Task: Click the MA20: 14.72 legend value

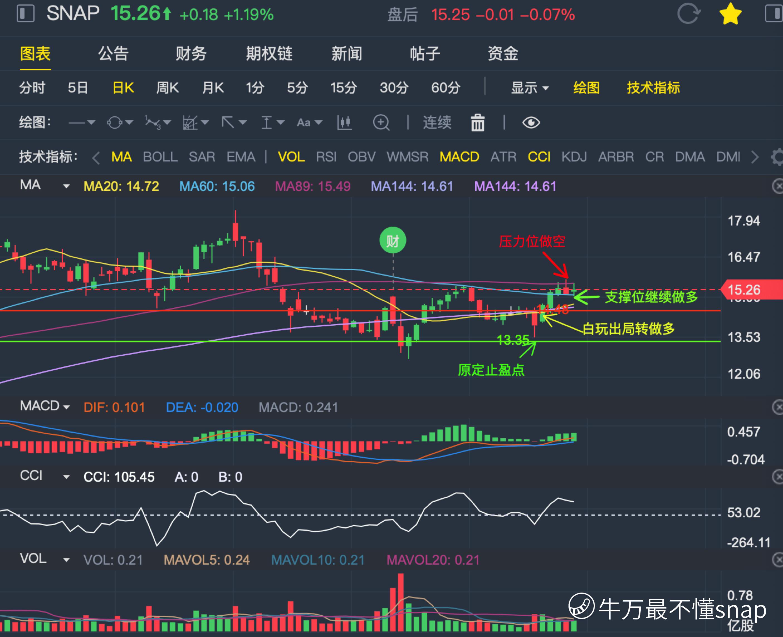Action: click(121, 187)
